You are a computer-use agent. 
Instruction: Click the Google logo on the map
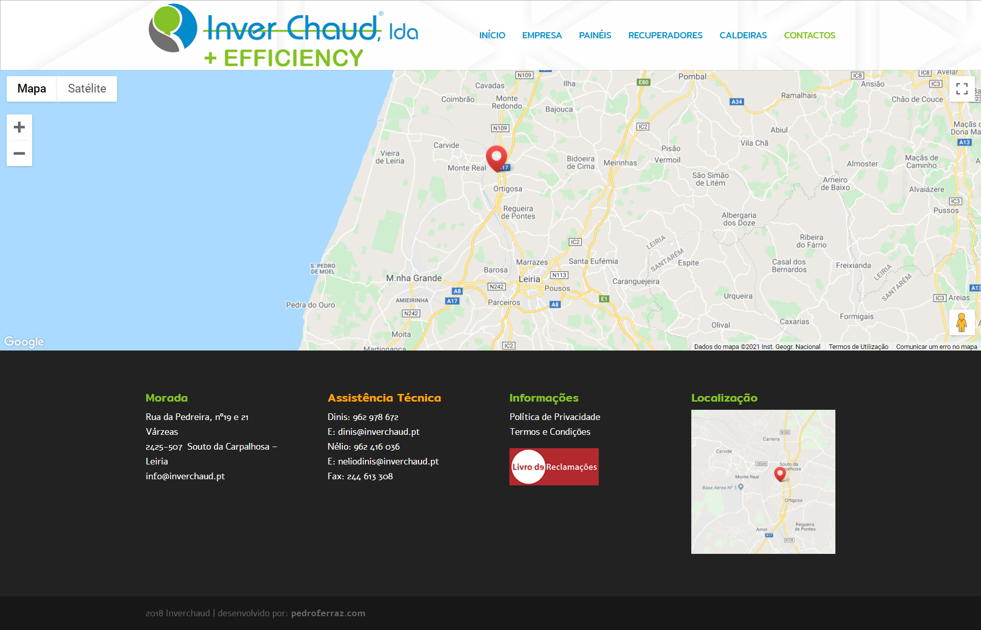[24, 341]
